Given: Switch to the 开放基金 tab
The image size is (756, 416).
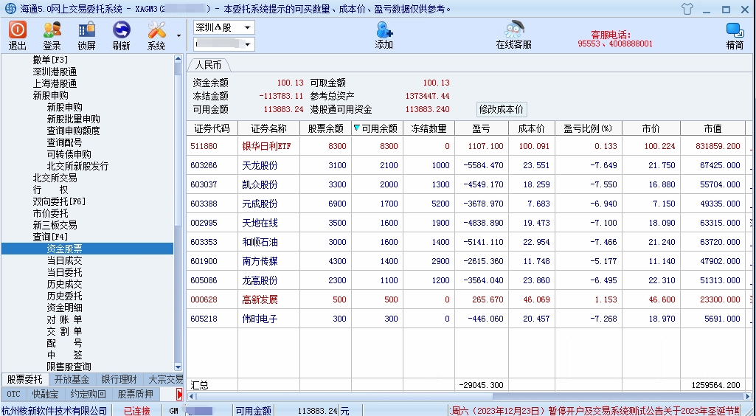Looking at the screenshot, I should click(x=72, y=379).
